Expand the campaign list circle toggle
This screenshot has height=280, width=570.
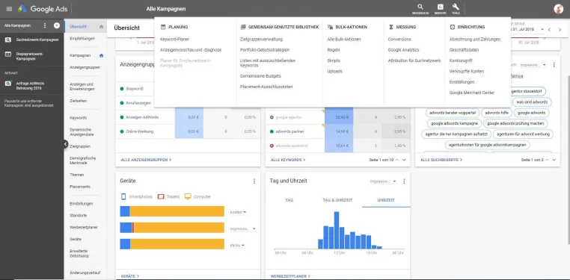click(57, 25)
